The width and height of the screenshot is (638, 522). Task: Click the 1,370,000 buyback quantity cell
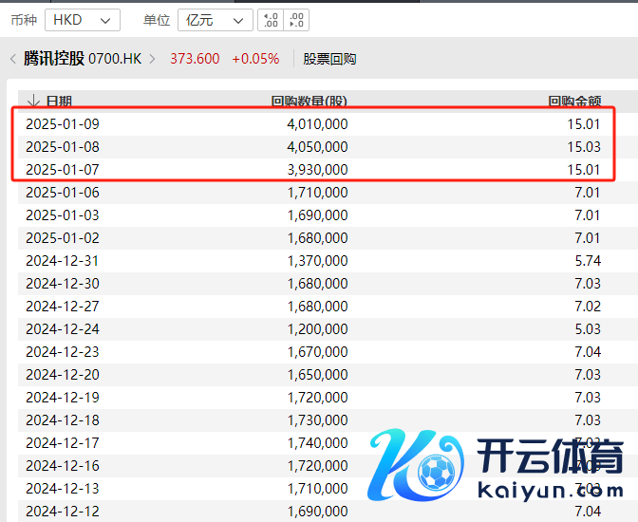(x=317, y=261)
